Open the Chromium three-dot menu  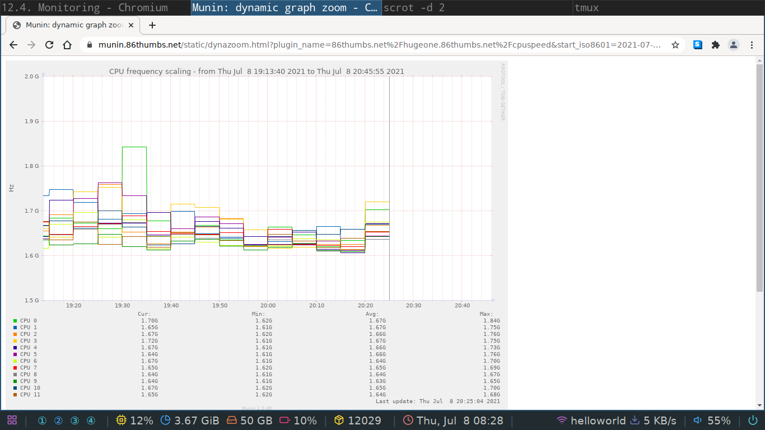point(752,45)
